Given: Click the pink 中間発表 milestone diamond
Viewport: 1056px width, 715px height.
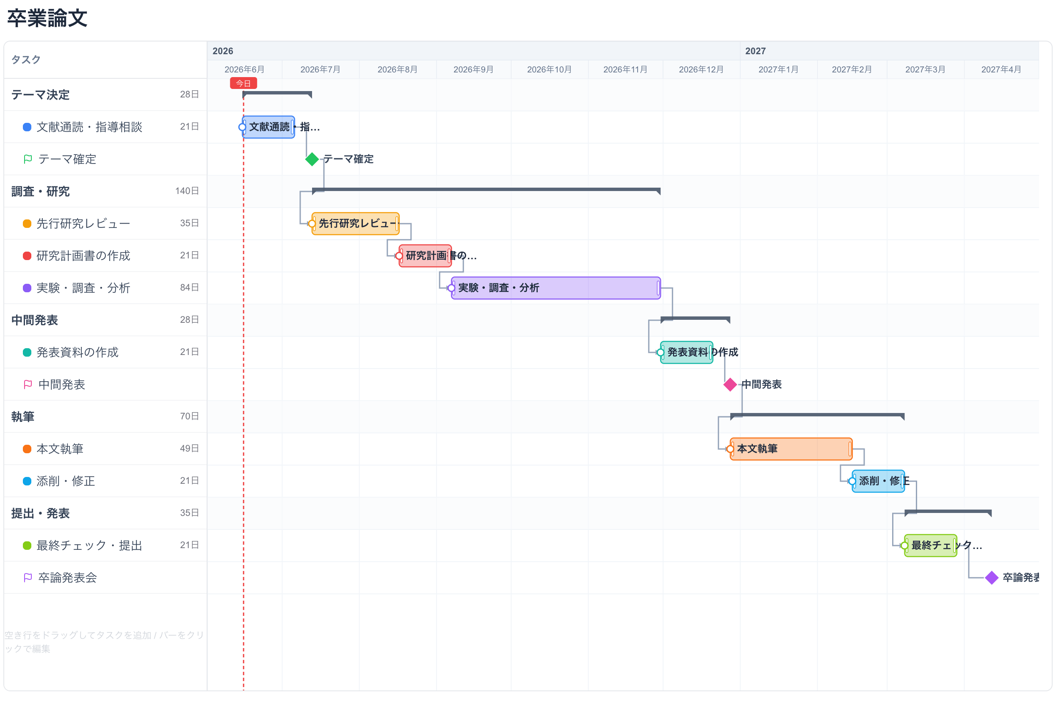Looking at the screenshot, I should pyautogui.click(x=730, y=385).
